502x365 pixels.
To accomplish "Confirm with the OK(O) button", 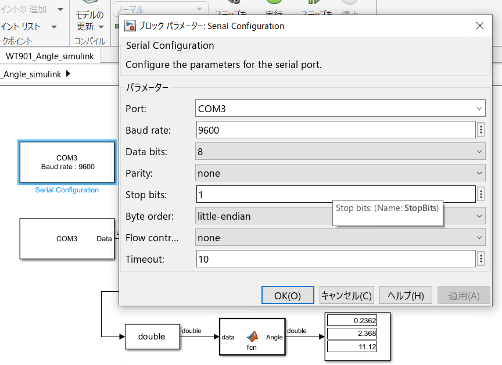I will [x=288, y=295].
